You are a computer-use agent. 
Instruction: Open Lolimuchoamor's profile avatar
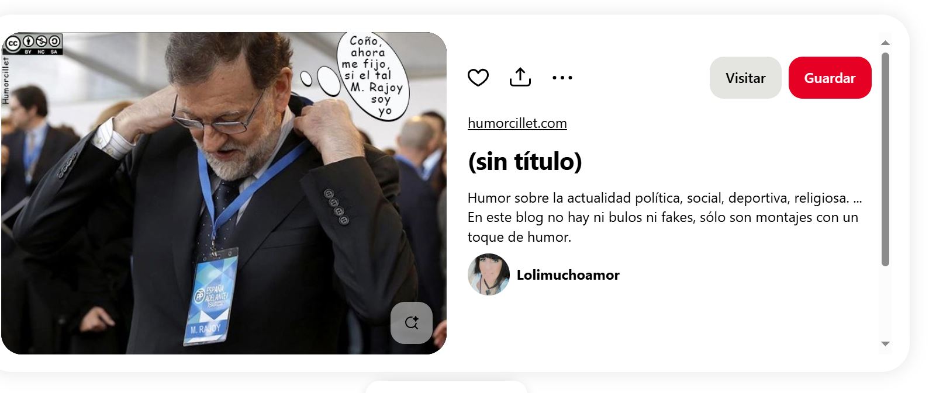coord(489,274)
